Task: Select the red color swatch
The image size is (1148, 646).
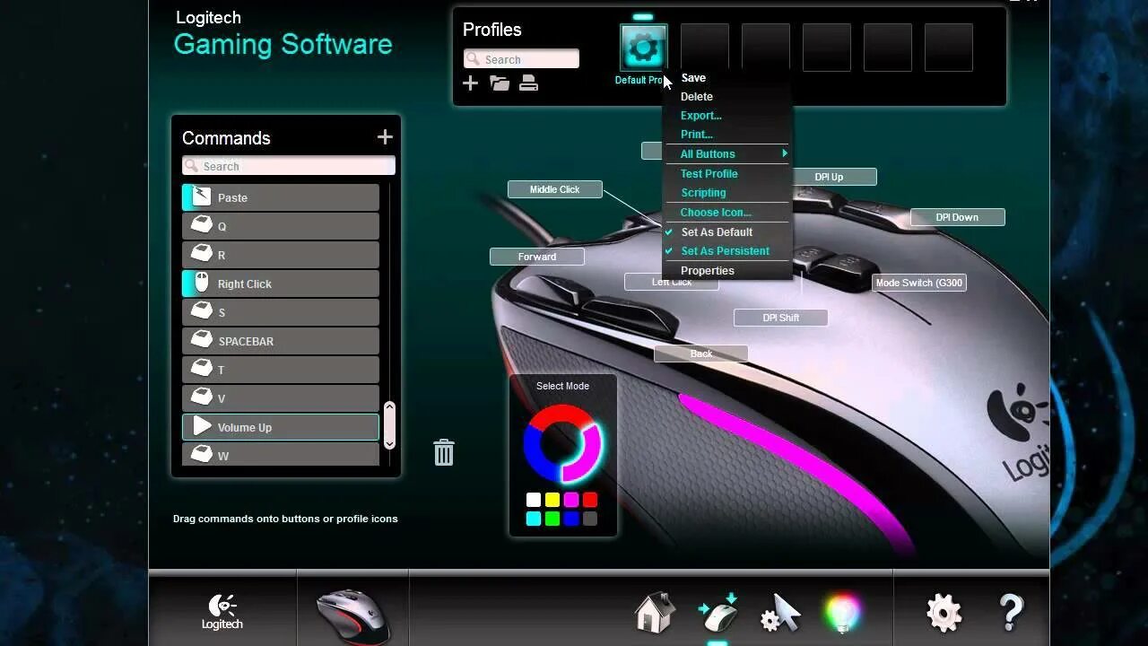Action: pos(590,500)
